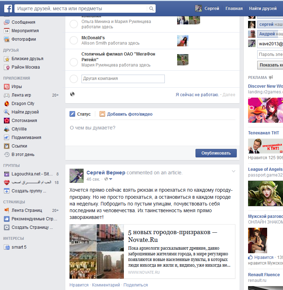The image size is (283, 290).
Task: Click globe privacy icon in work form
Action: pyautogui.click(x=72, y=94)
